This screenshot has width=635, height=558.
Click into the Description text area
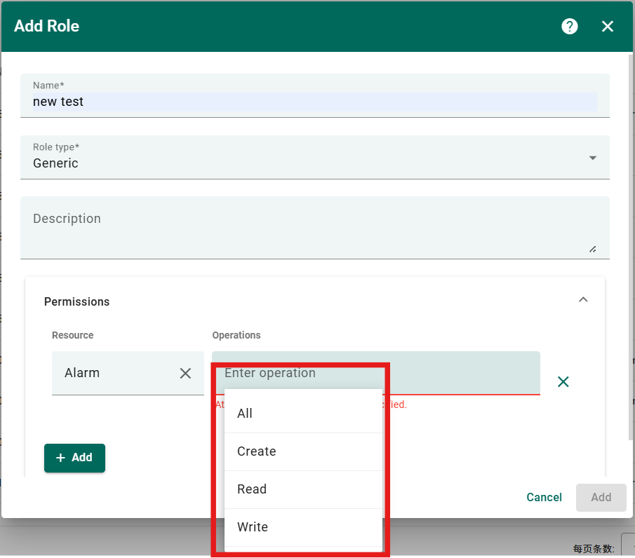[314, 228]
